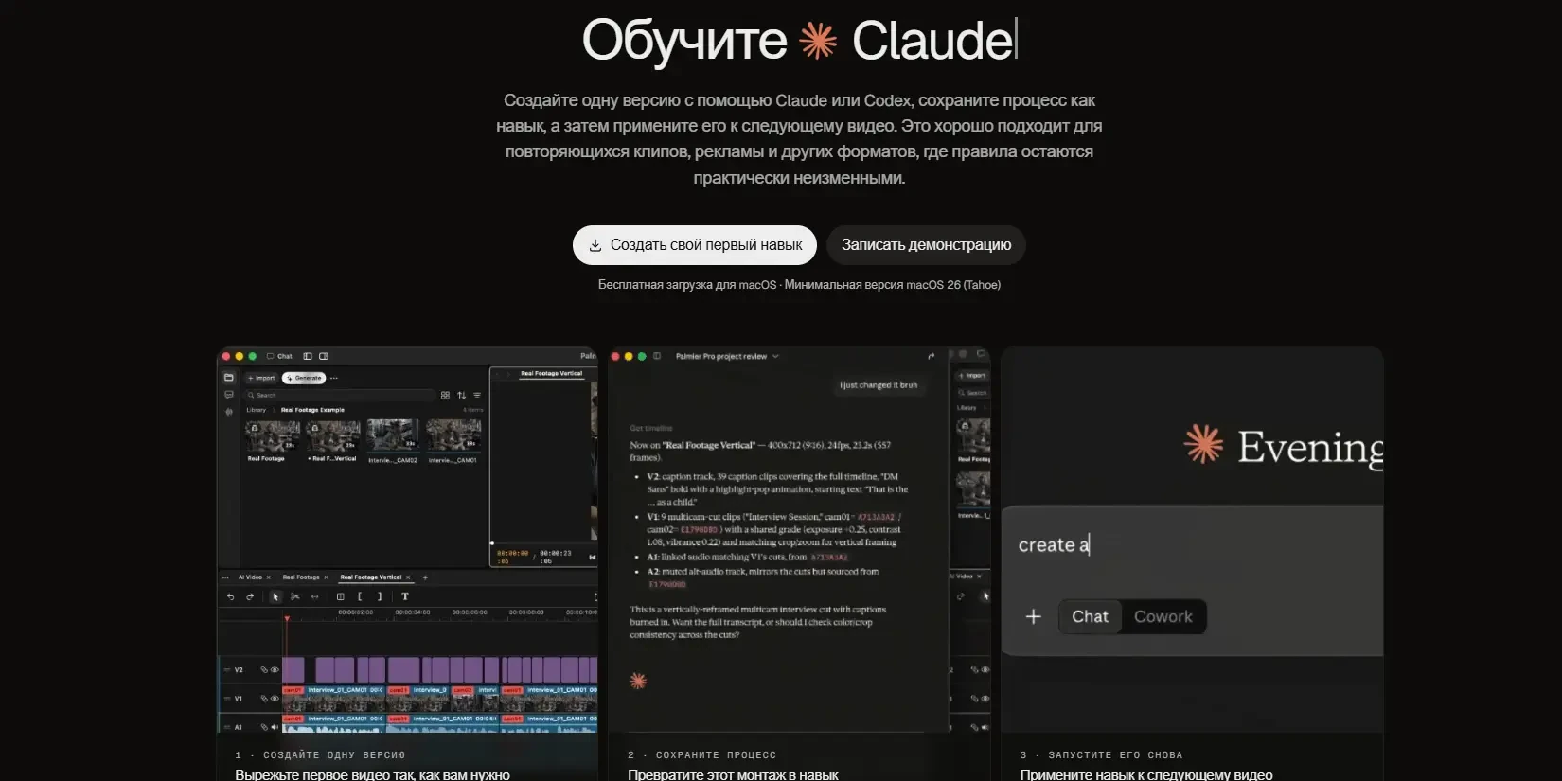Click the Undo arrow in timeline toolbar
1562x781 pixels.
pos(230,597)
